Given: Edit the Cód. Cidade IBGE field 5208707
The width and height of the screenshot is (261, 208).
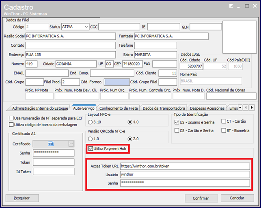Looking at the screenshot, I should coord(192,66).
